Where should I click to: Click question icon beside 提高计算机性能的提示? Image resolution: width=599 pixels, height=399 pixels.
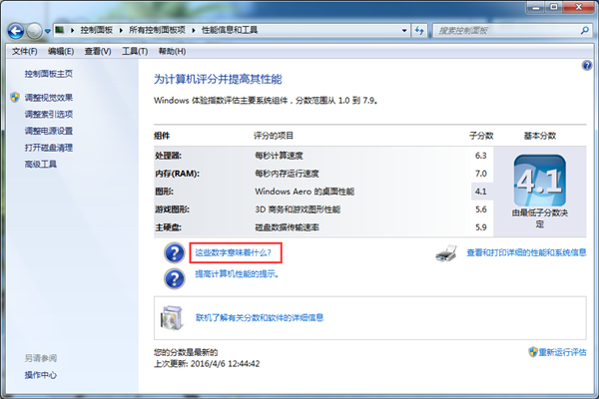[174, 278]
